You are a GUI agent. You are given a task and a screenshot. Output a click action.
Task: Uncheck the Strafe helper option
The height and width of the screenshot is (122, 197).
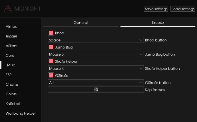[x=51, y=61]
